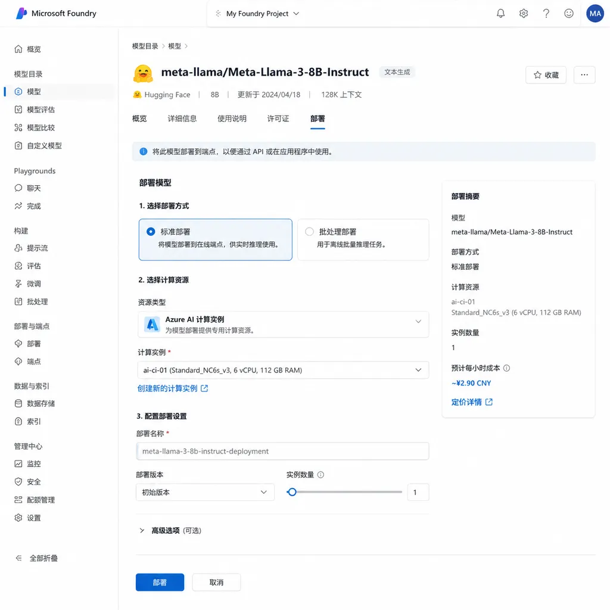
Task: Open the feedback smiley icon
Action: tap(569, 14)
